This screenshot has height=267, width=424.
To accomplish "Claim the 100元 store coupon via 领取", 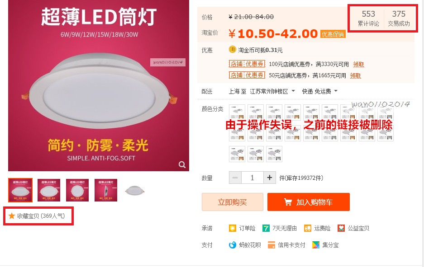I will pyautogui.click(x=358, y=64).
